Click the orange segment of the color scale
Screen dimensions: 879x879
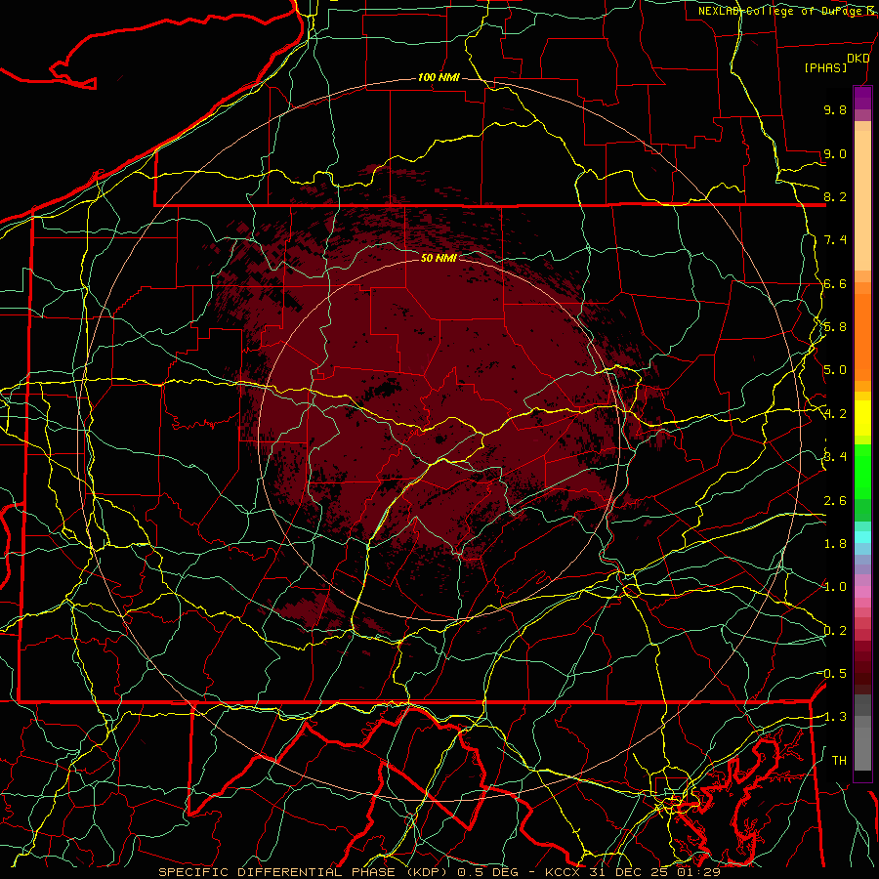point(862,336)
